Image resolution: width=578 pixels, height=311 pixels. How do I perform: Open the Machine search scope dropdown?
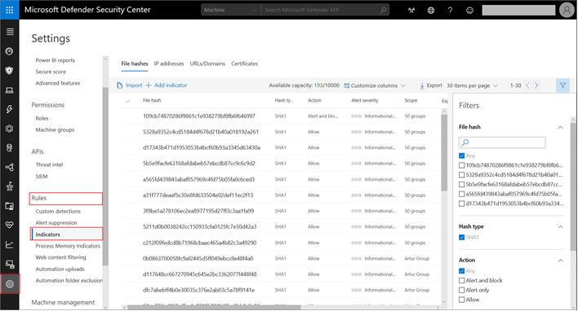point(231,10)
